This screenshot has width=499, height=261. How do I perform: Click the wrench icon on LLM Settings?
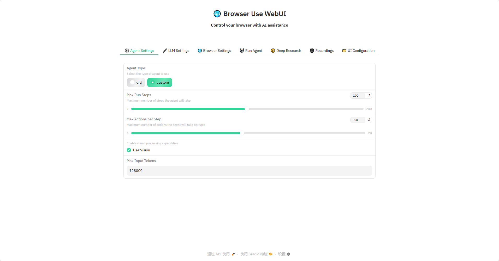[165, 51]
